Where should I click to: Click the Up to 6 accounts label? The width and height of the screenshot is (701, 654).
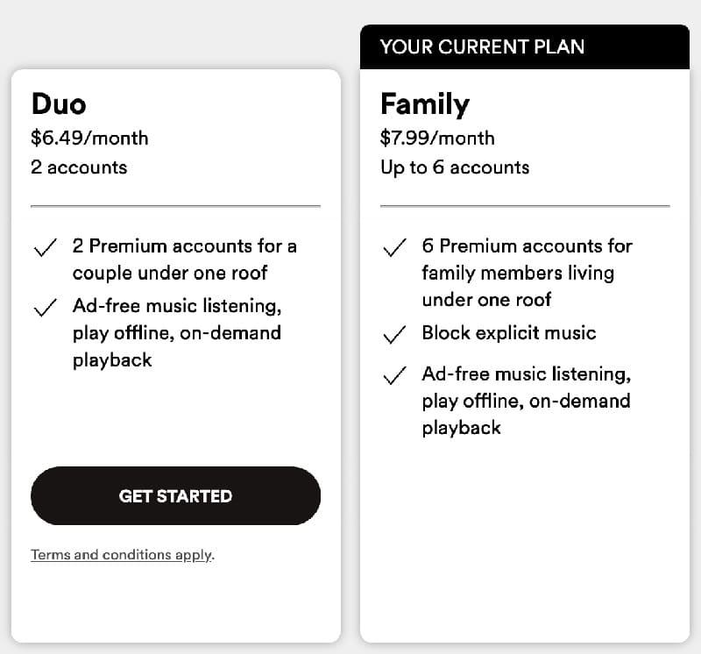tap(455, 167)
